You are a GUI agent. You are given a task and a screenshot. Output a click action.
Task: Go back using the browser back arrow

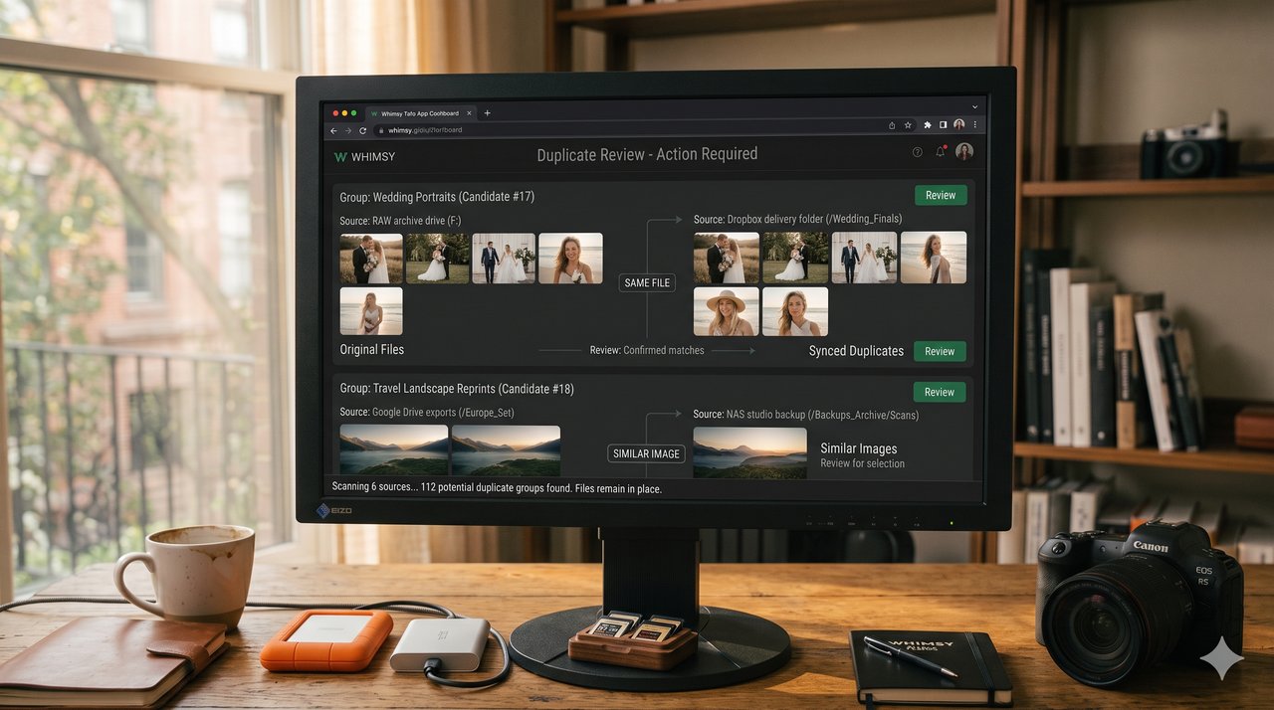(334, 130)
